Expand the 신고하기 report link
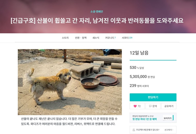 tap(169, 130)
